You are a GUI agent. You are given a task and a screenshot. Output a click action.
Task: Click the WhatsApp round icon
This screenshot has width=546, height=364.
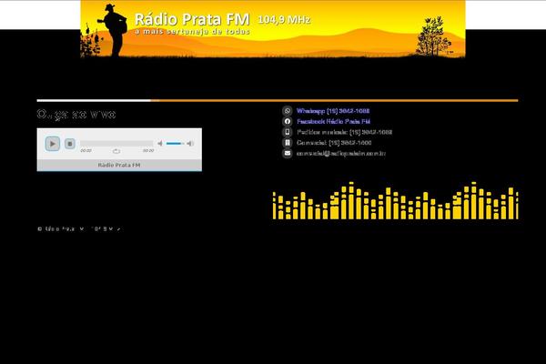coord(288,111)
